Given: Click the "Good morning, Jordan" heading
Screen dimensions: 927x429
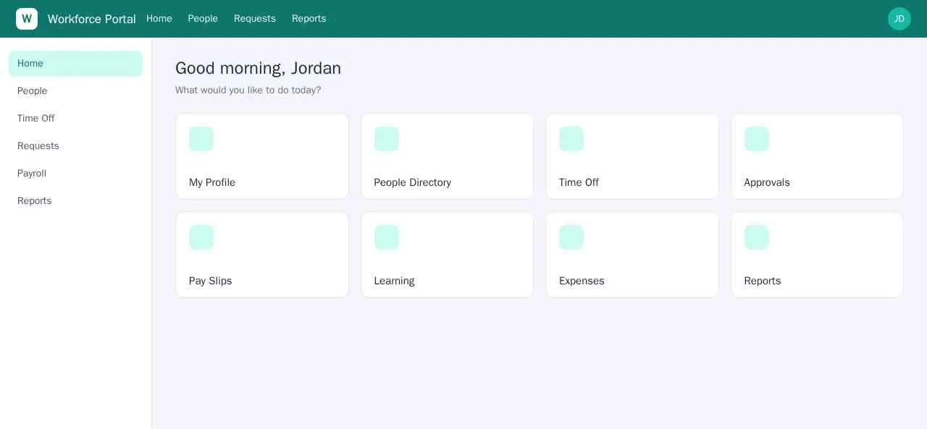Looking at the screenshot, I should point(259,68).
